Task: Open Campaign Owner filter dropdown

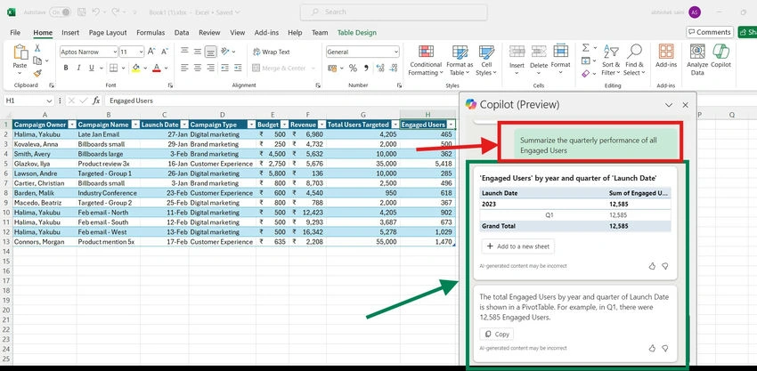Action: coord(72,125)
